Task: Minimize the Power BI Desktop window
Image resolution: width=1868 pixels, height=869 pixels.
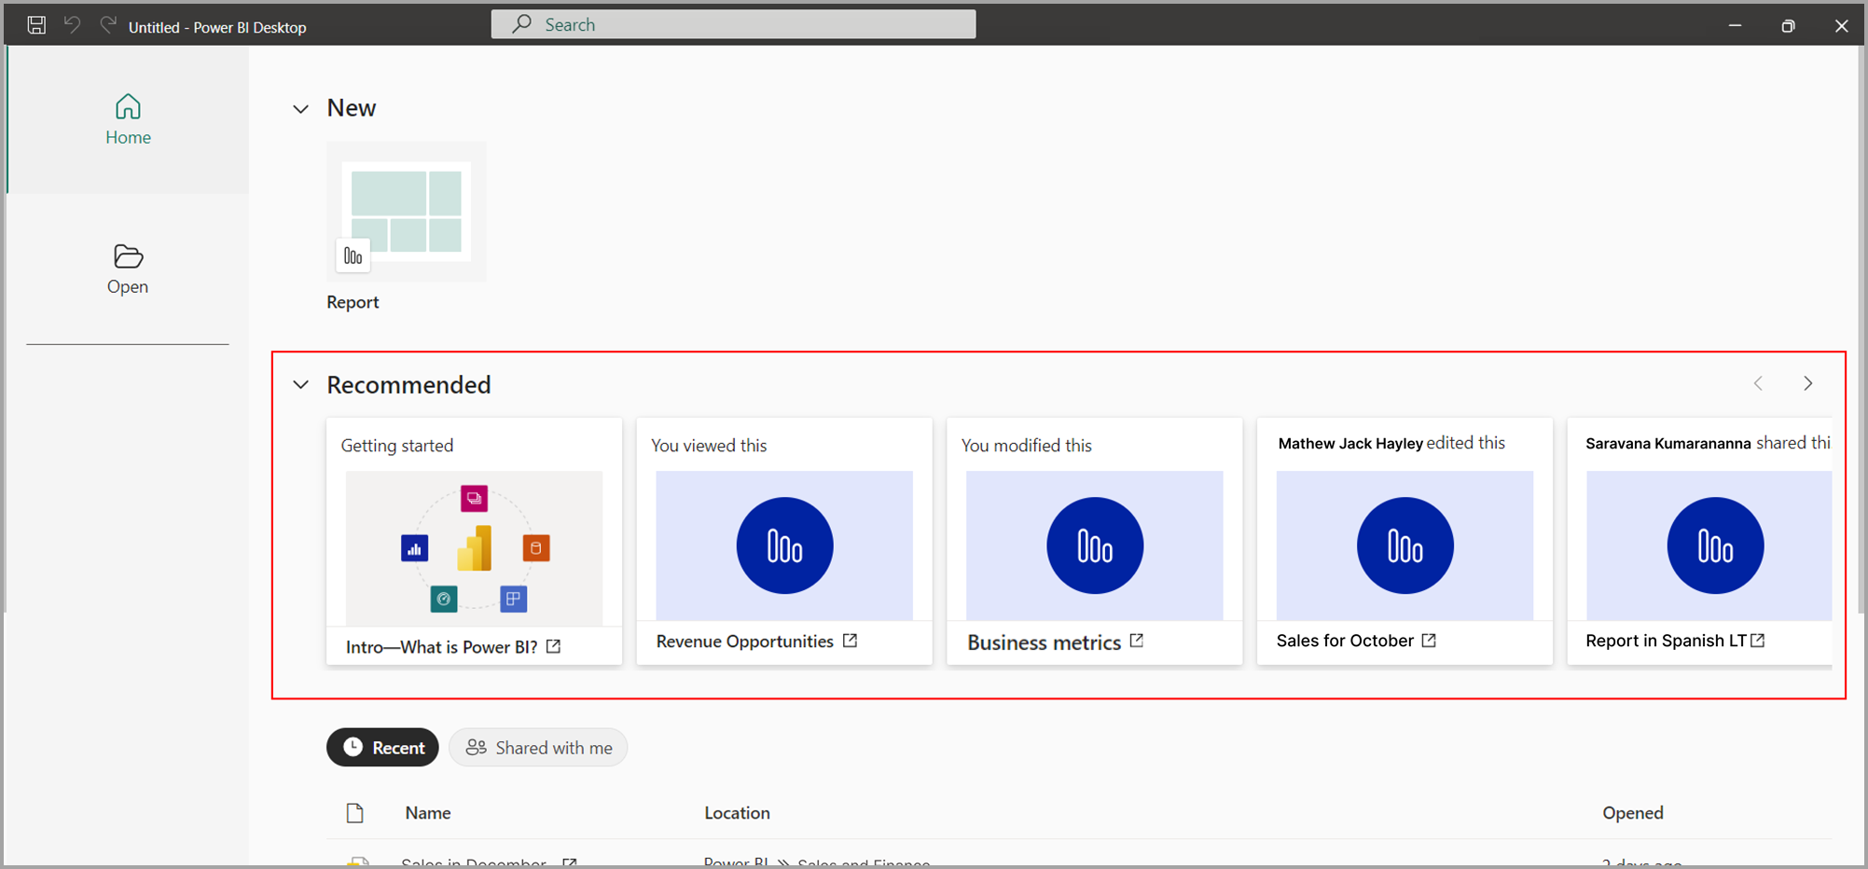Action: [x=1735, y=25]
